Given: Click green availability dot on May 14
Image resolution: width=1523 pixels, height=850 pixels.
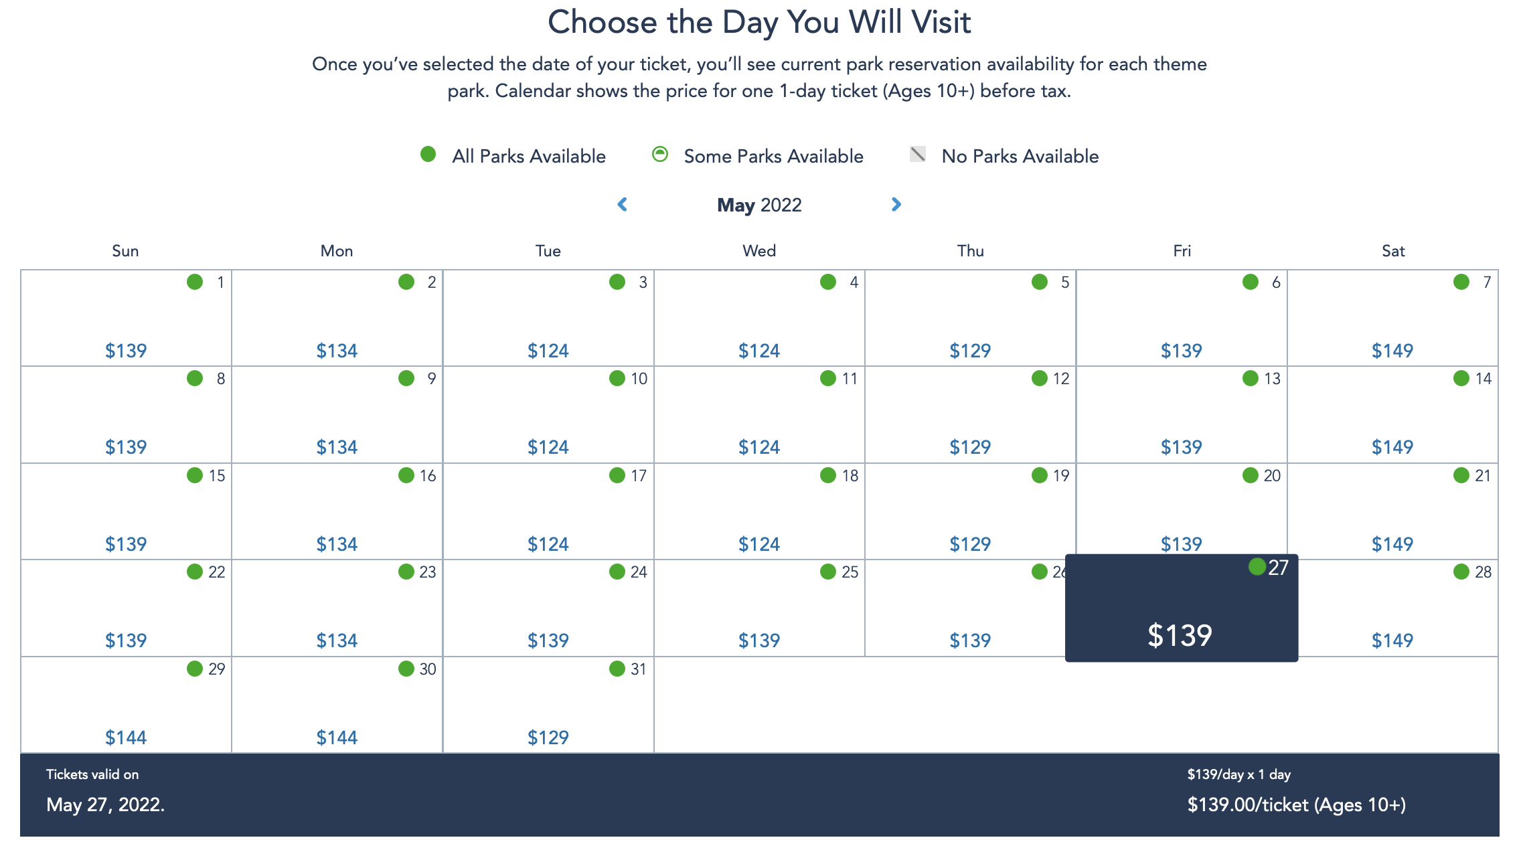Looking at the screenshot, I should [1461, 379].
